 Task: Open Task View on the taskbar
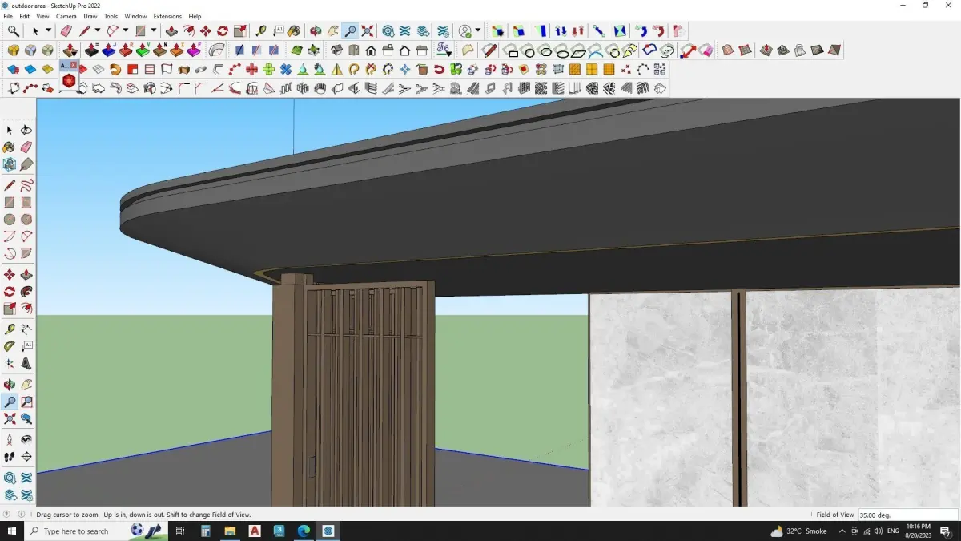click(x=180, y=531)
